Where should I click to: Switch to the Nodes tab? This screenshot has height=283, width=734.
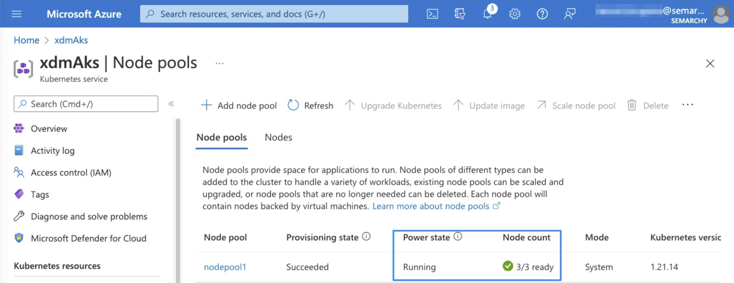tap(279, 137)
